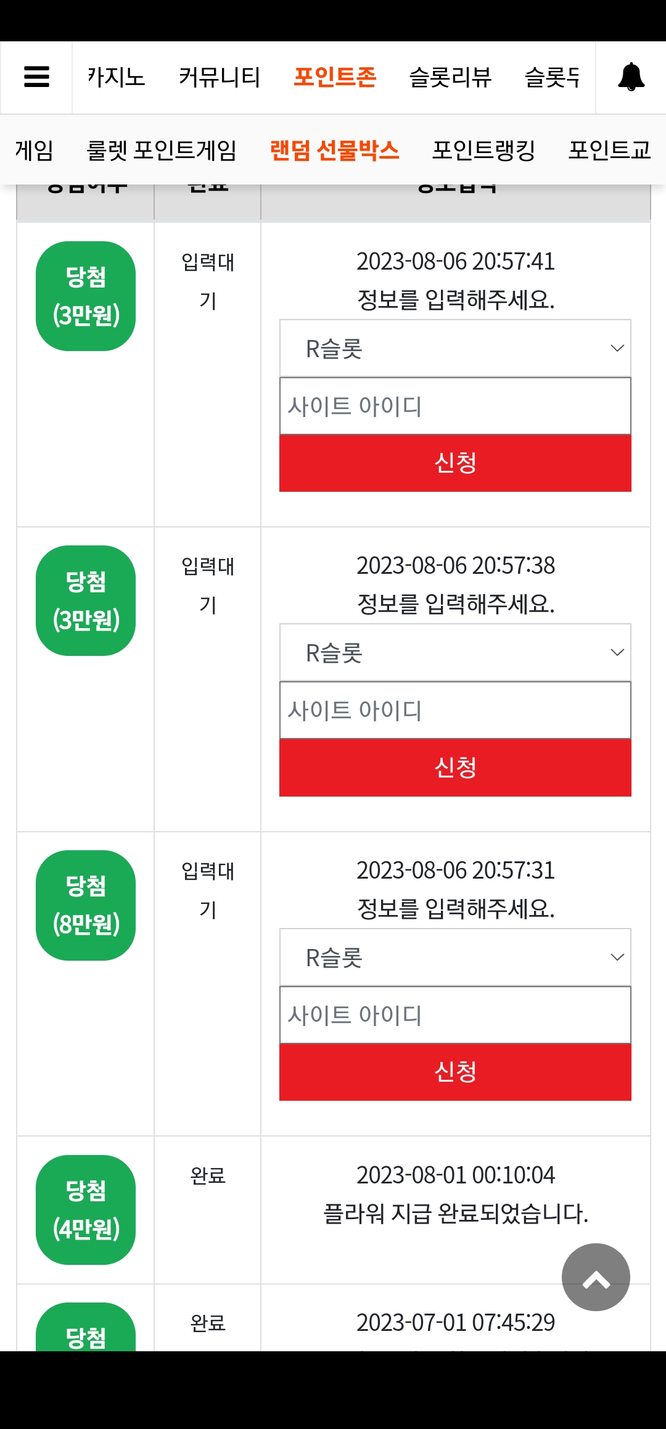Image resolution: width=666 pixels, height=1429 pixels.
Task: Open 룰렛 포인트게임 submenu
Action: (162, 150)
